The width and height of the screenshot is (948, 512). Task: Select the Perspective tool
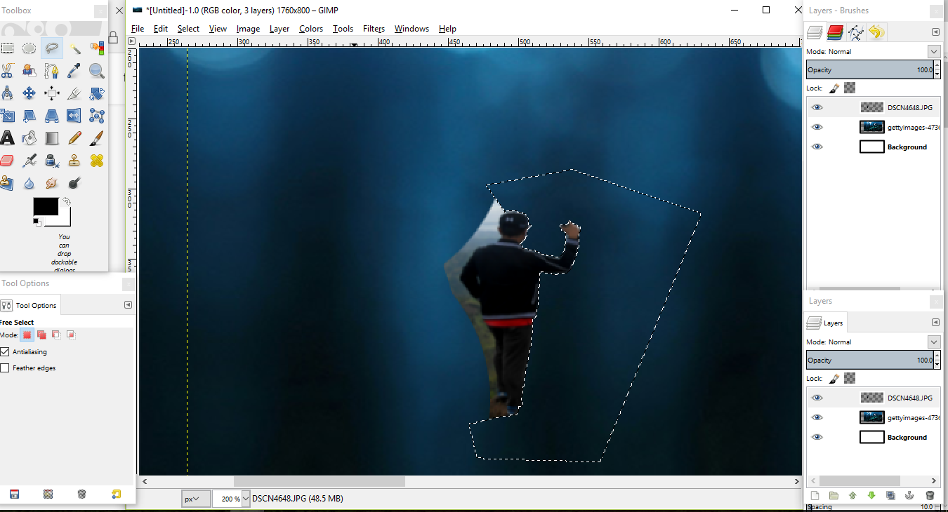pyautogui.click(x=51, y=116)
